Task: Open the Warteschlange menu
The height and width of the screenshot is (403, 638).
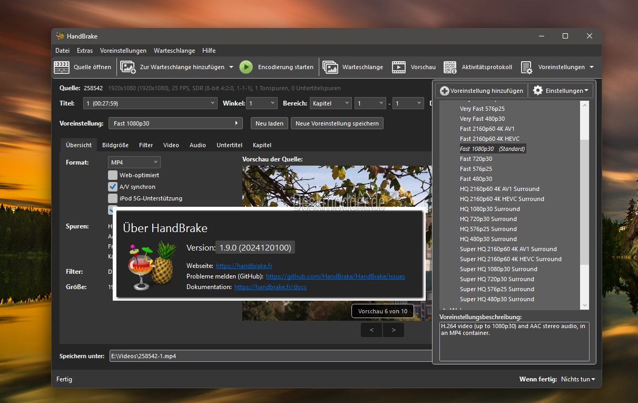Action: click(x=174, y=51)
